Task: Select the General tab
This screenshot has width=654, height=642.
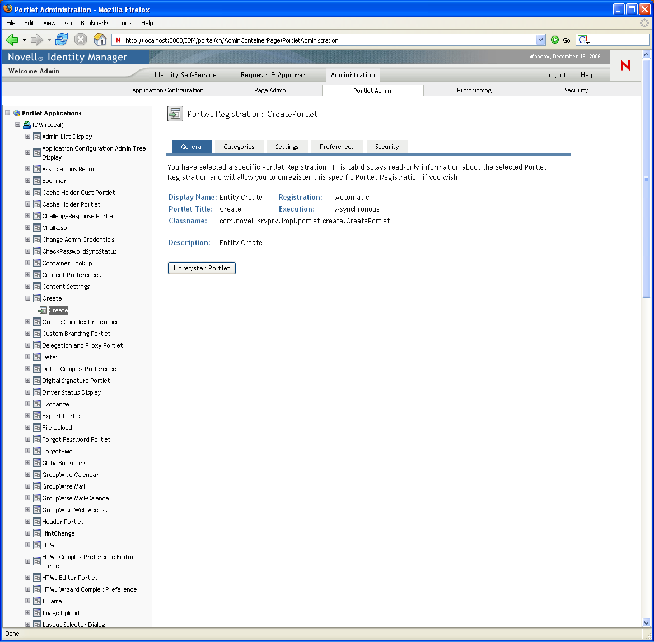Action: pyautogui.click(x=192, y=147)
